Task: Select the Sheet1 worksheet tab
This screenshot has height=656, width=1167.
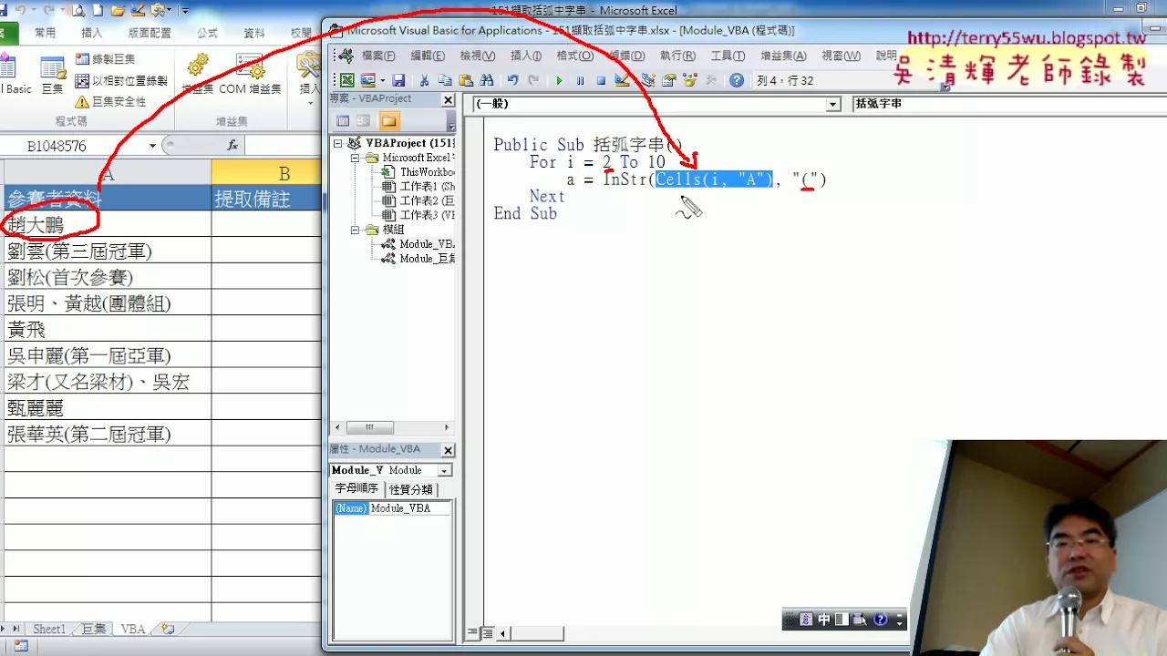Action: pos(49,630)
